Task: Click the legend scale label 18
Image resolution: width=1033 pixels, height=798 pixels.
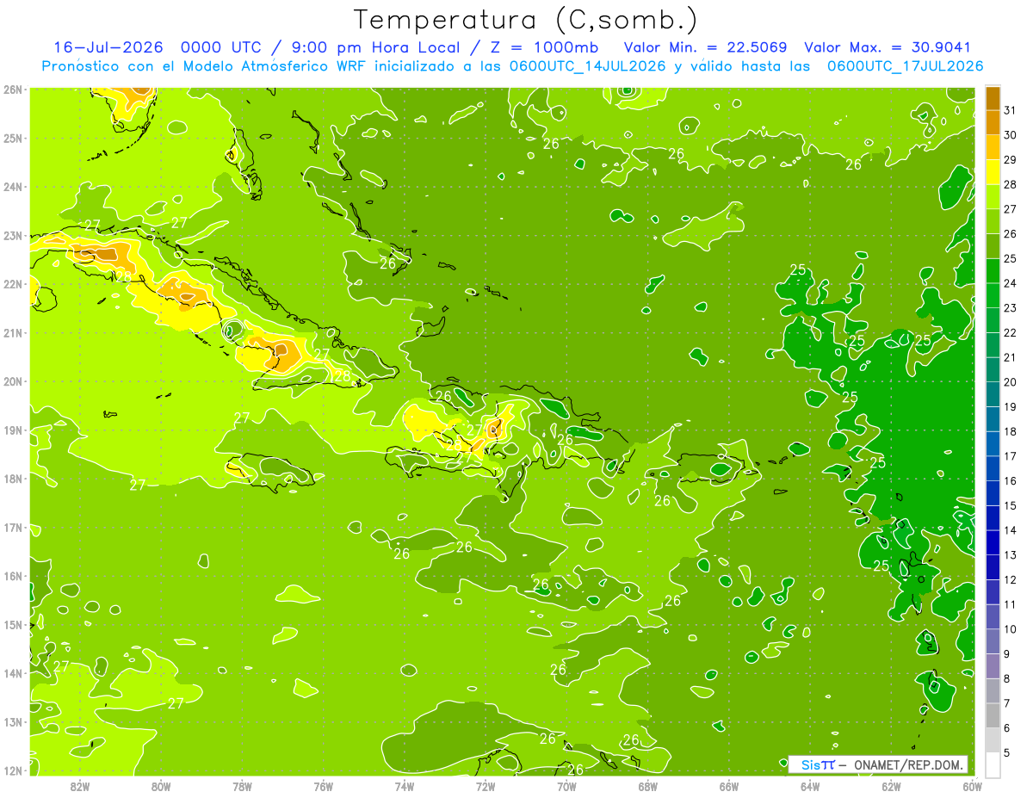Action: [x=1011, y=431]
